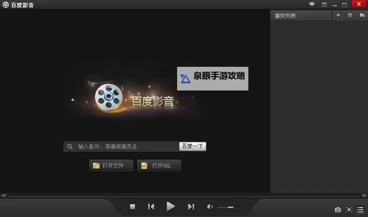Open folder icon in playlist header
This screenshot has width=368, height=217.
[x=362, y=15]
